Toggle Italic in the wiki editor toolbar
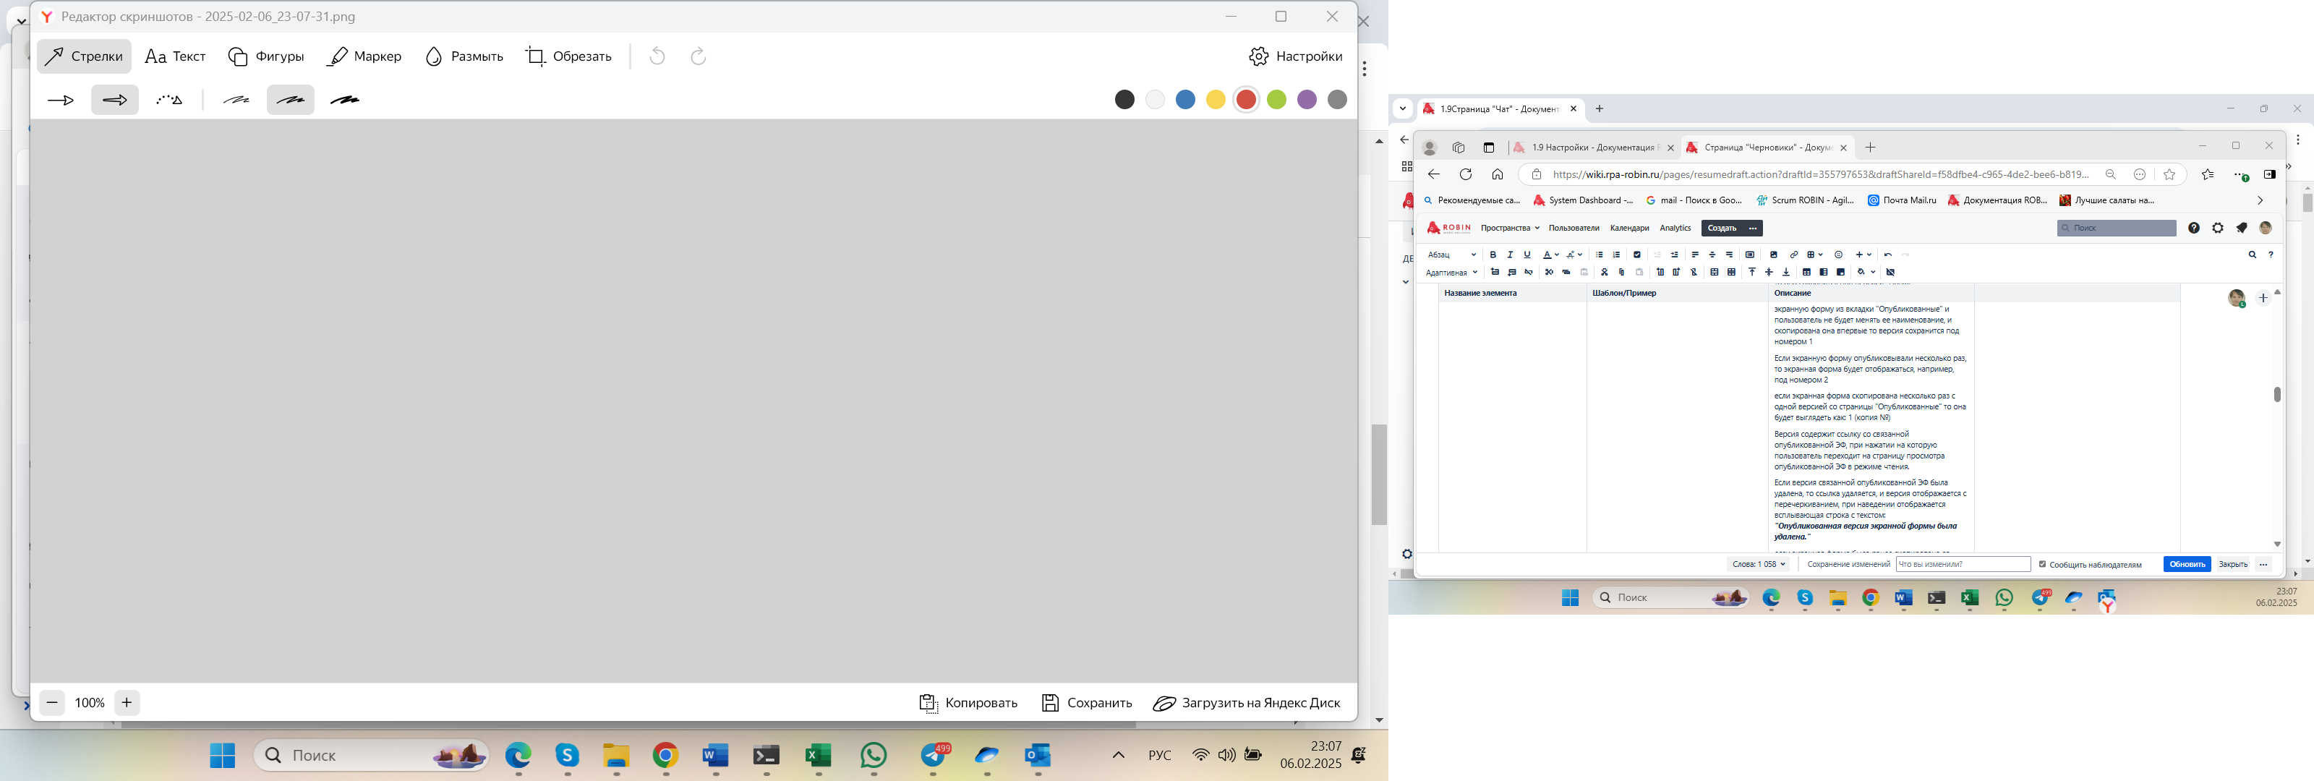Screen dimensions: 2314x781 1510,255
